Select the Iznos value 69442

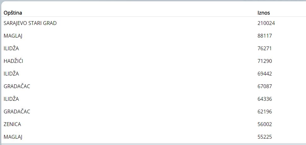point(265,74)
